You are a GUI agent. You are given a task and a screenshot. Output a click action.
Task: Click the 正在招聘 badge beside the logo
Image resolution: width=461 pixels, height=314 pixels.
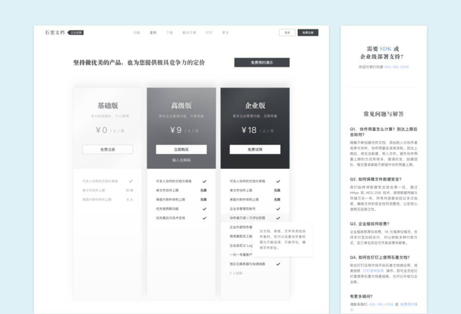(x=76, y=33)
